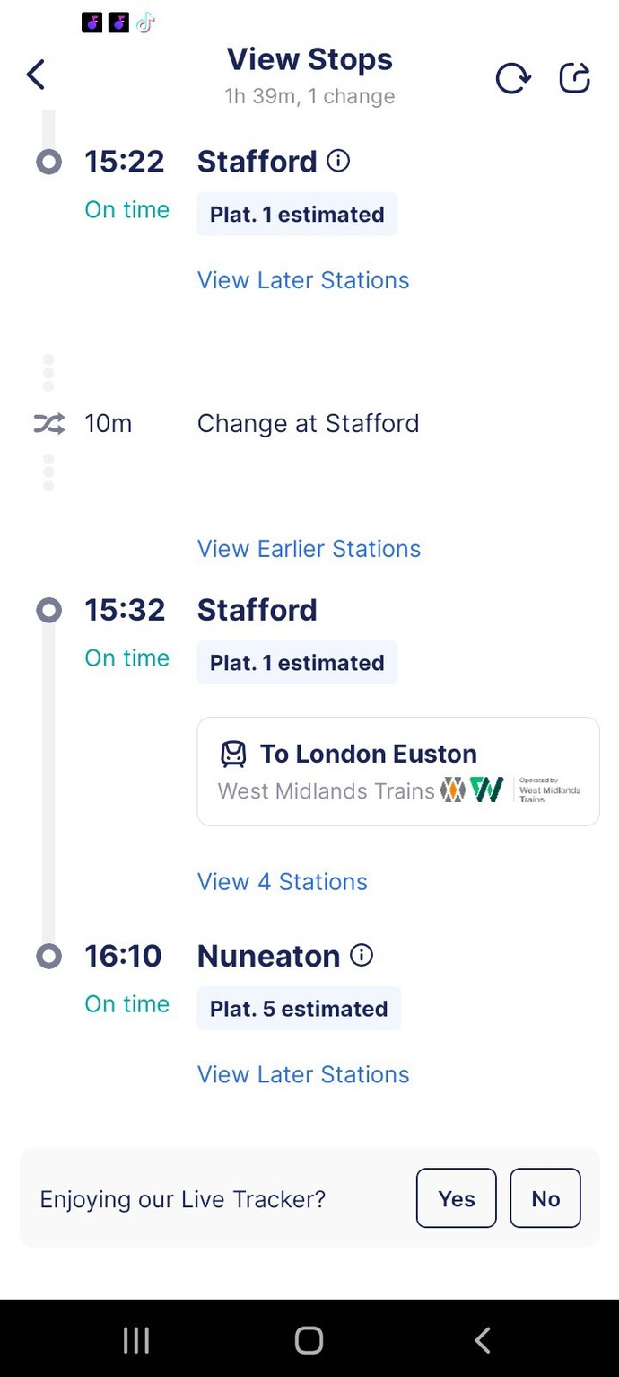The width and height of the screenshot is (619, 1377).
Task: Open info icon beside first Stafford
Action: click(338, 161)
